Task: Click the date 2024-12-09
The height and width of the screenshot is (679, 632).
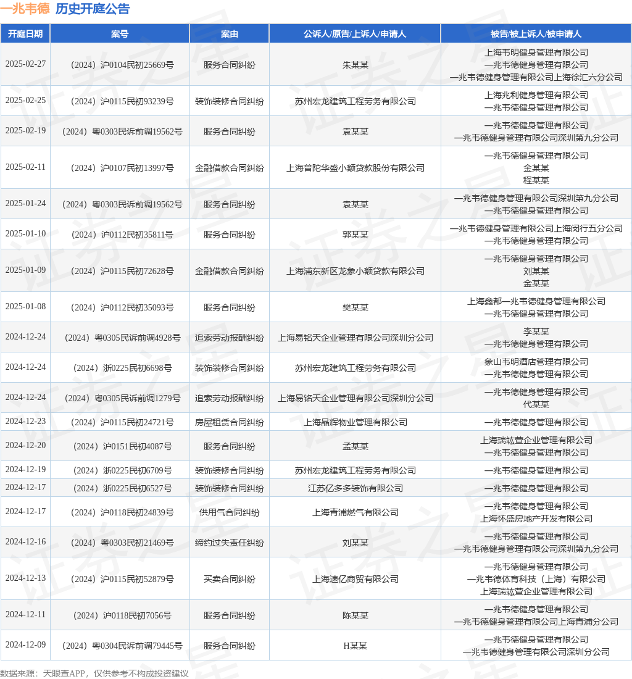Action: [25, 645]
